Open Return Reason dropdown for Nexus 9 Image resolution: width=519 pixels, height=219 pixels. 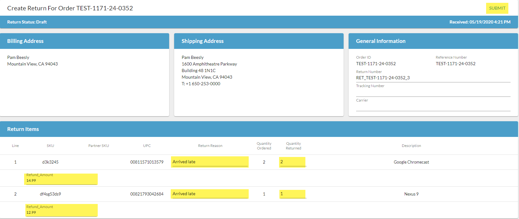[x=210, y=194]
